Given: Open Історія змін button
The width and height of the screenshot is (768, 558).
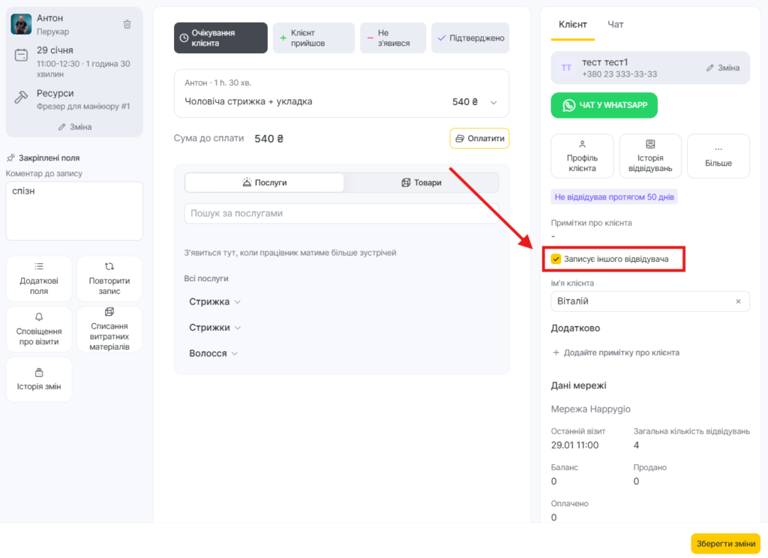Looking at the screenshot, I should click(39, 379).
